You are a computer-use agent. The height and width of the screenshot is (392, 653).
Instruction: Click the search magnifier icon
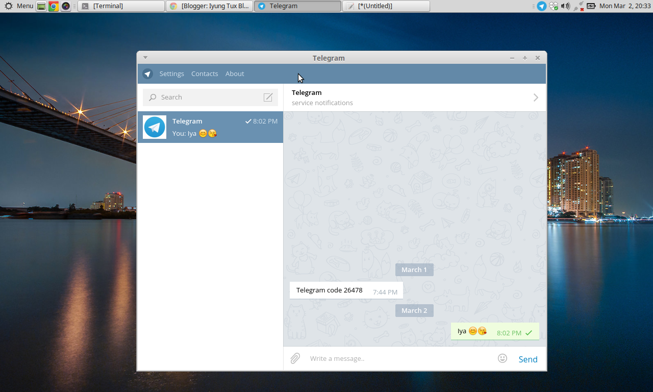click(153, 97)
